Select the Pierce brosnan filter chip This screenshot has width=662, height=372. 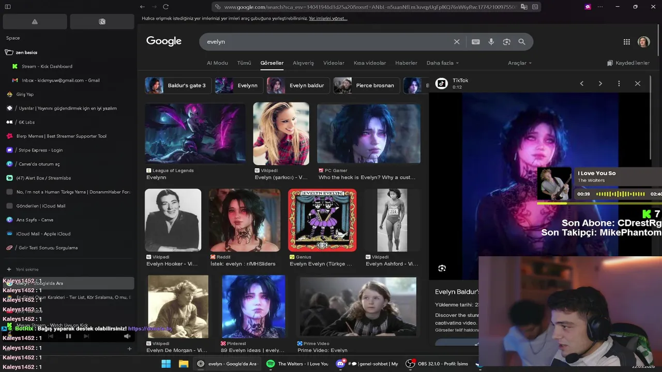tap(367, 85)
